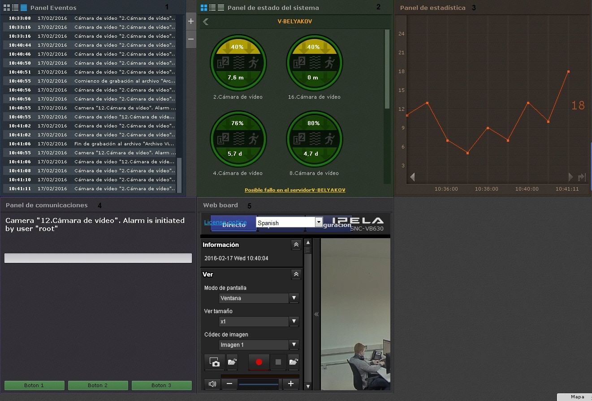Select grid view in system status panel
Image resolution: width=592 pixels, height=401 pixels.
(x=204, y=8)
